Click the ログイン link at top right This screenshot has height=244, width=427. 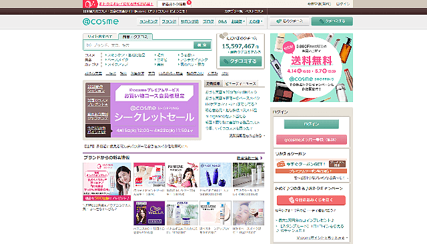pos(342,4)
